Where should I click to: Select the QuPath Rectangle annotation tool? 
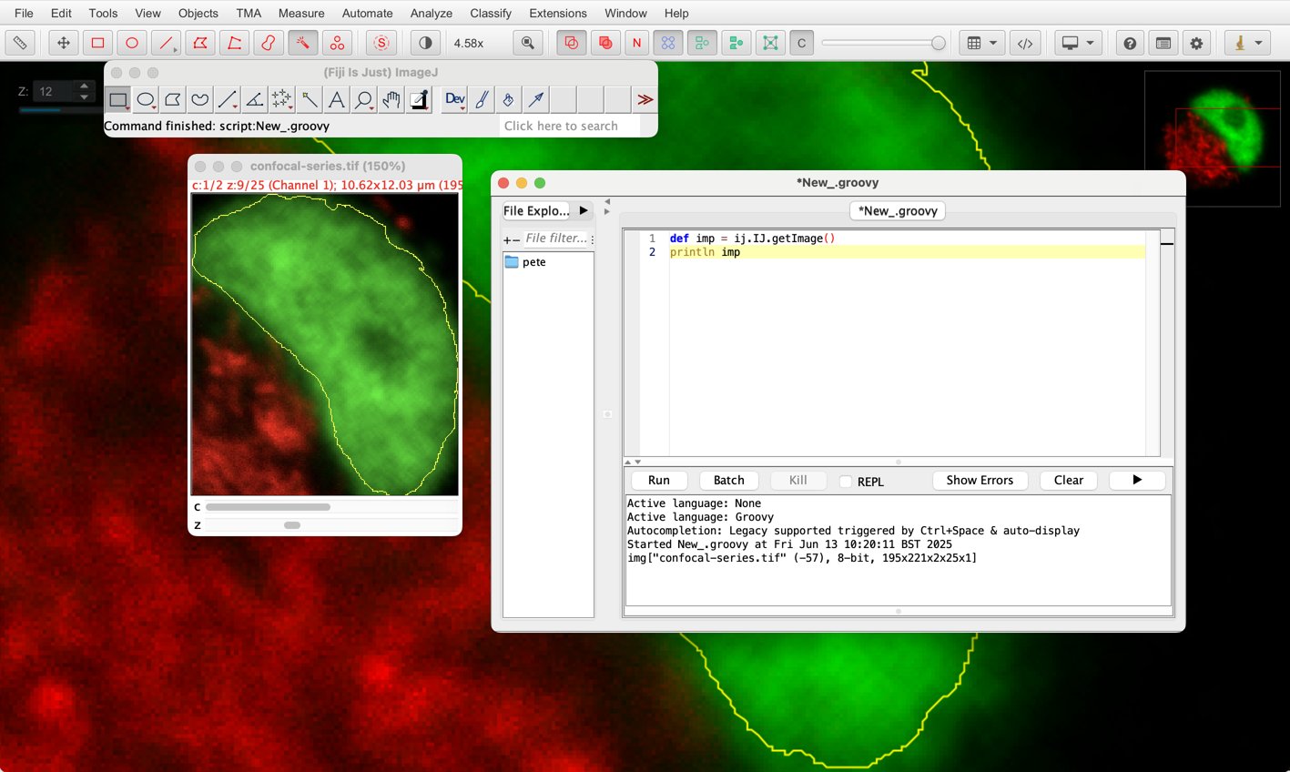[97, 43]
